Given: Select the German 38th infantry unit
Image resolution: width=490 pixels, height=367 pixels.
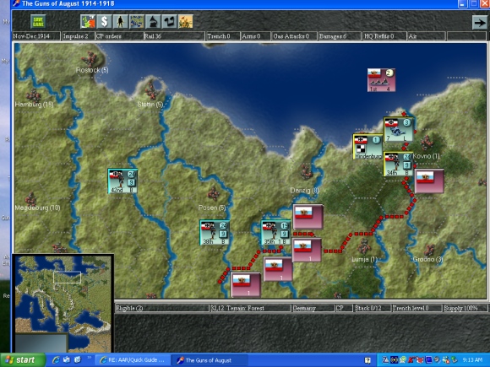Looking at the screenshot, I should (x=215, y=233).
